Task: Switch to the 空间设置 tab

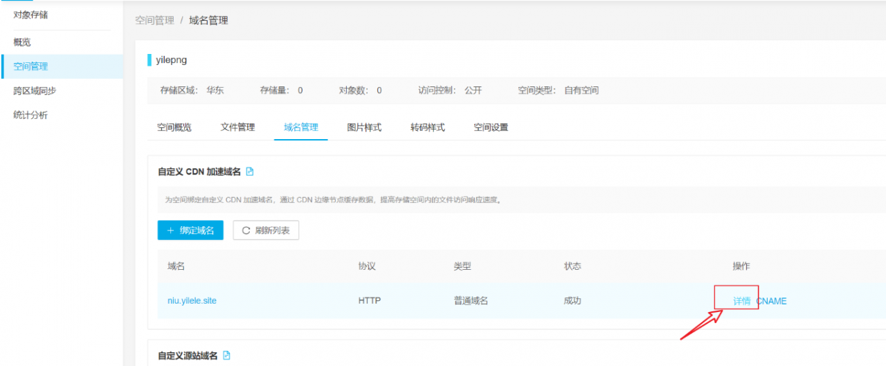Action: click(491, 127)
